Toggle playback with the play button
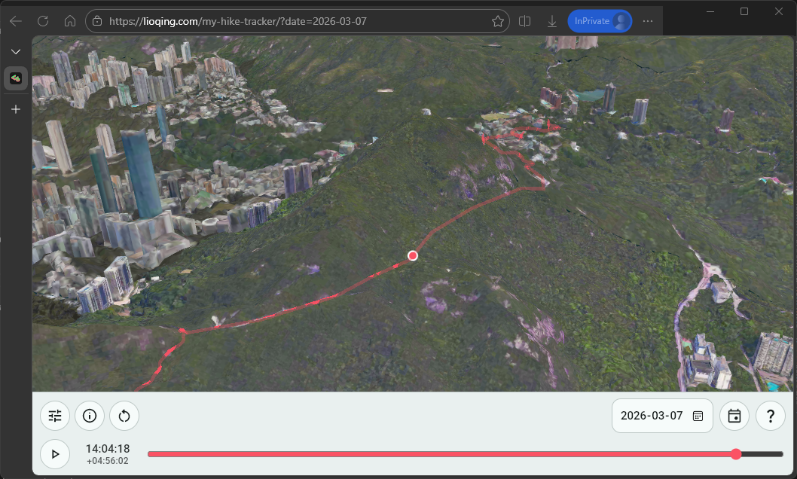 coord(53,453)
